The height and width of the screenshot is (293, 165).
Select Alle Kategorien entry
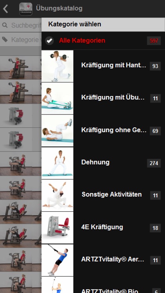pos(103,41)
